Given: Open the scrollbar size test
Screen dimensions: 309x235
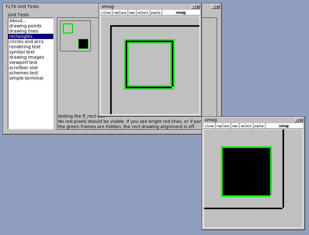Looking at the screenshot, I should [24, 68].
